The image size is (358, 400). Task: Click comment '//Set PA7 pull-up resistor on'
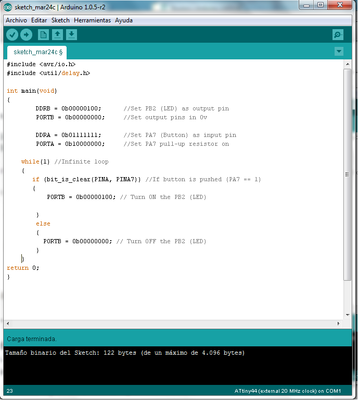(176, 144)
